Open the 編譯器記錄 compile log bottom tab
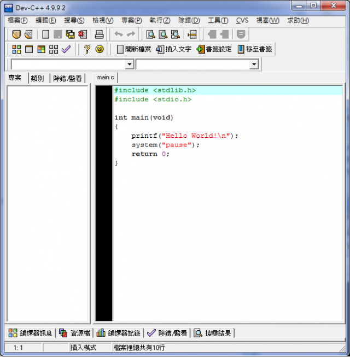Viewport: 350px width, 357px height. [119, 333]
